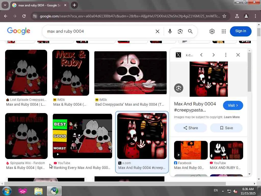The width and height of the screenshot is (261, 196).
Task: Open the Windows Start button
Action: pos(6,191)
